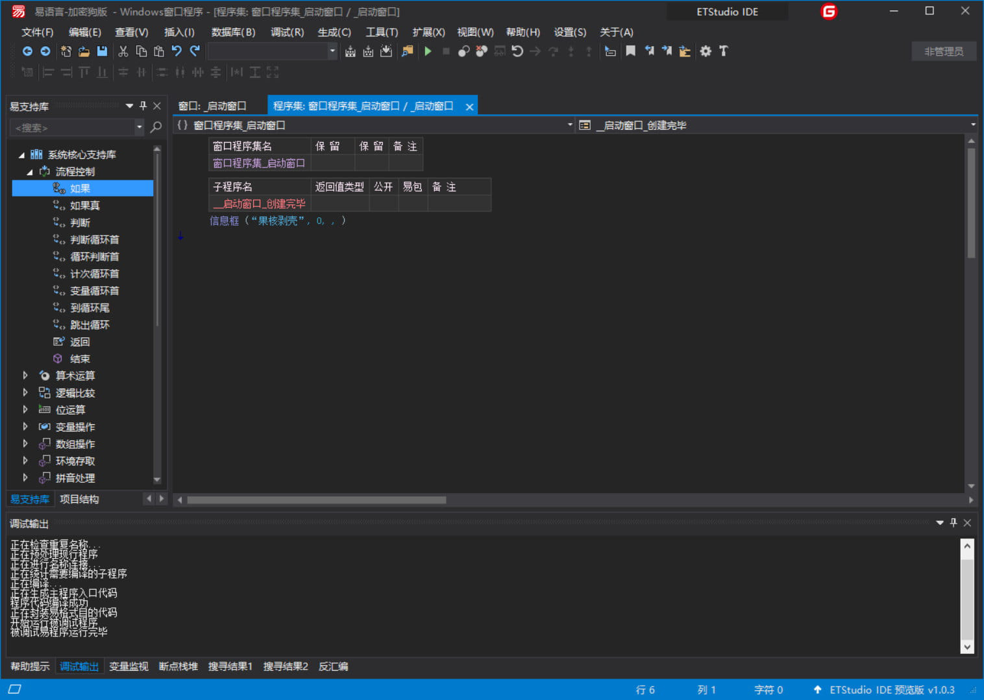Undo the last edit with the undo arrow

click(x=176, y=51)
